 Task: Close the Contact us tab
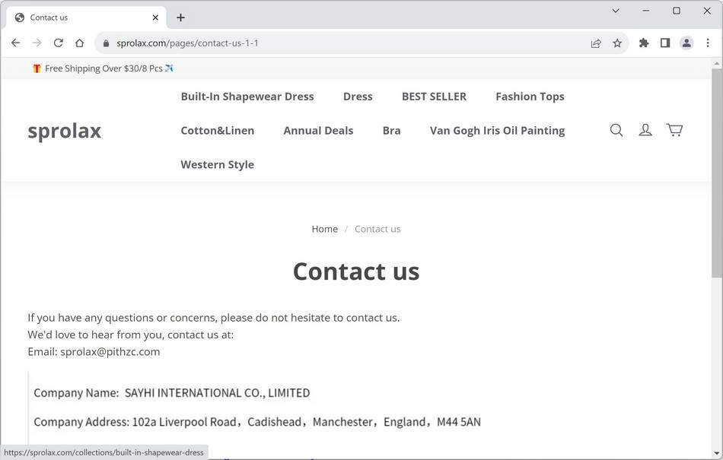(155, 17)
